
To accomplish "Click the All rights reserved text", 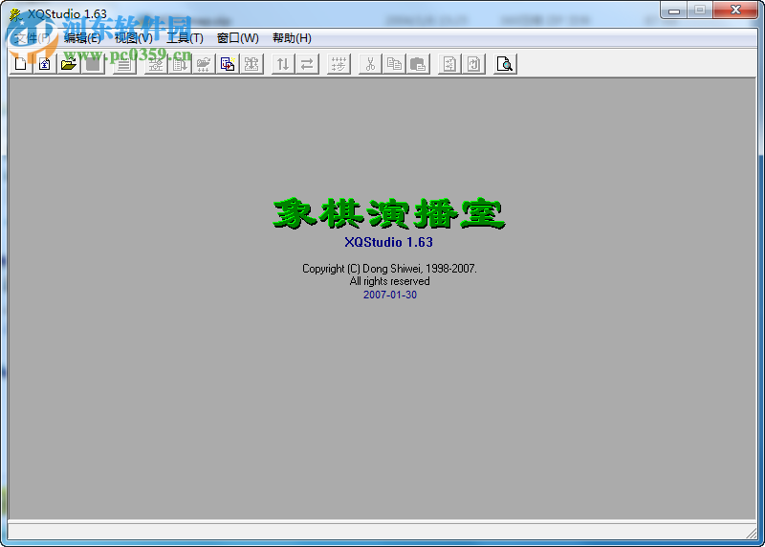I will click(x=390, y=281).
